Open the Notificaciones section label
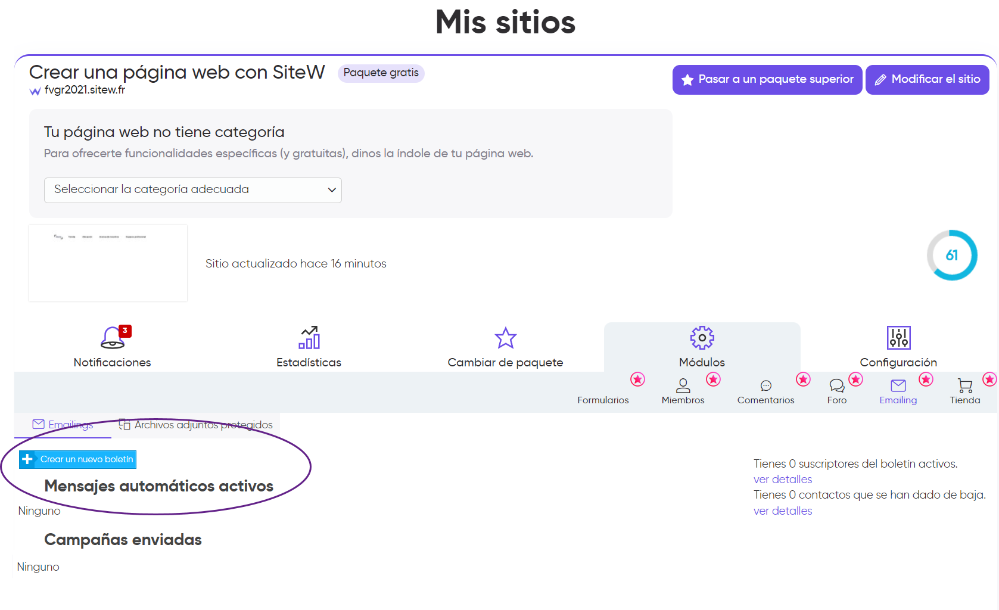 tap(113, 362)
